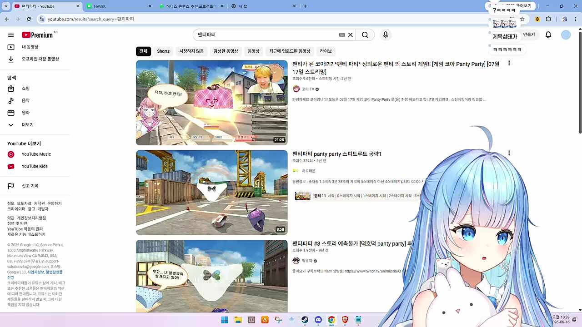Filter by 감상한 동영상 chip
This screenshot has width=582, height=327.
tap(226, 51)
